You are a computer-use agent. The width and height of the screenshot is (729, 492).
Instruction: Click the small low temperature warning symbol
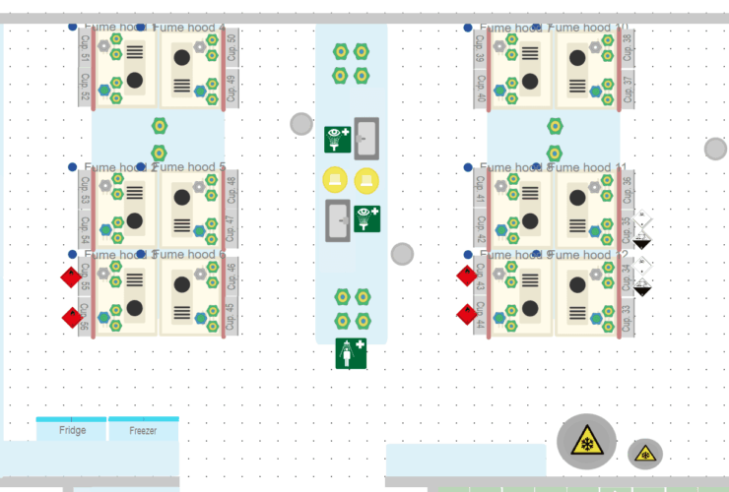pos(645,454)
